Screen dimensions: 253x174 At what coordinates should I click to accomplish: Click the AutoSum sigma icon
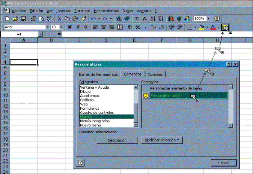137,18
